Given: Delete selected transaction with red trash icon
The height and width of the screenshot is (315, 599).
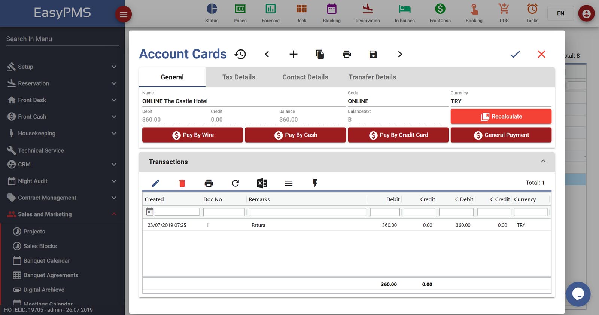Looking at the screenshot, I should pos(182,183).
